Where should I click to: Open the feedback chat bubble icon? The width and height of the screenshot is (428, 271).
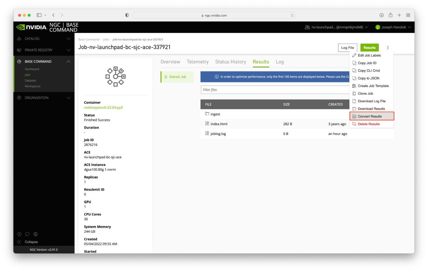click(x=27, y=234)
